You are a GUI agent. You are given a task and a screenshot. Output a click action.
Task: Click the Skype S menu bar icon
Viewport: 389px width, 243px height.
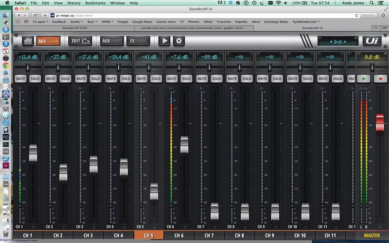click(x=238, y=3)
